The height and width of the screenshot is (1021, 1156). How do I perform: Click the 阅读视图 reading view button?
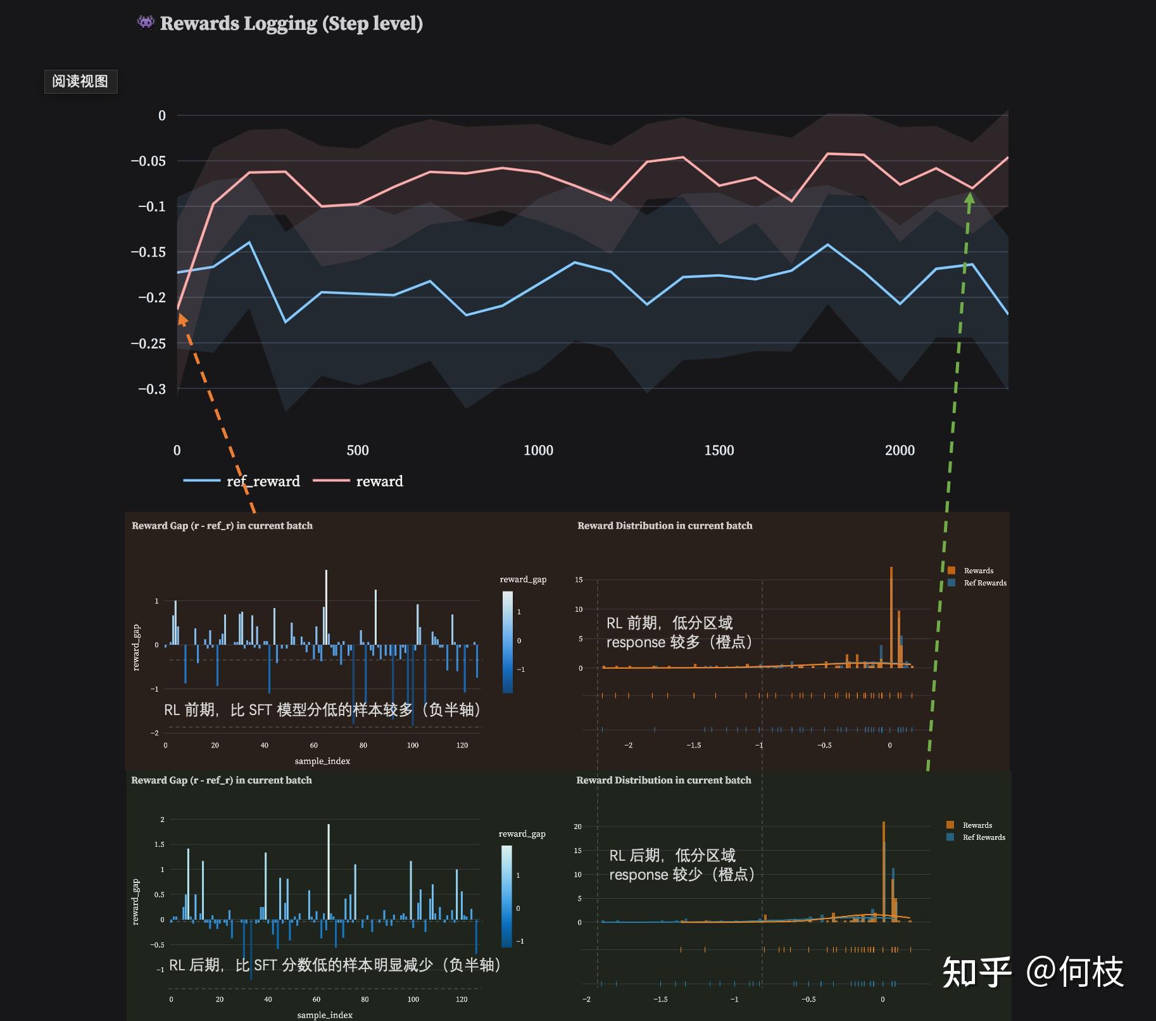click(x=80, y=81)
